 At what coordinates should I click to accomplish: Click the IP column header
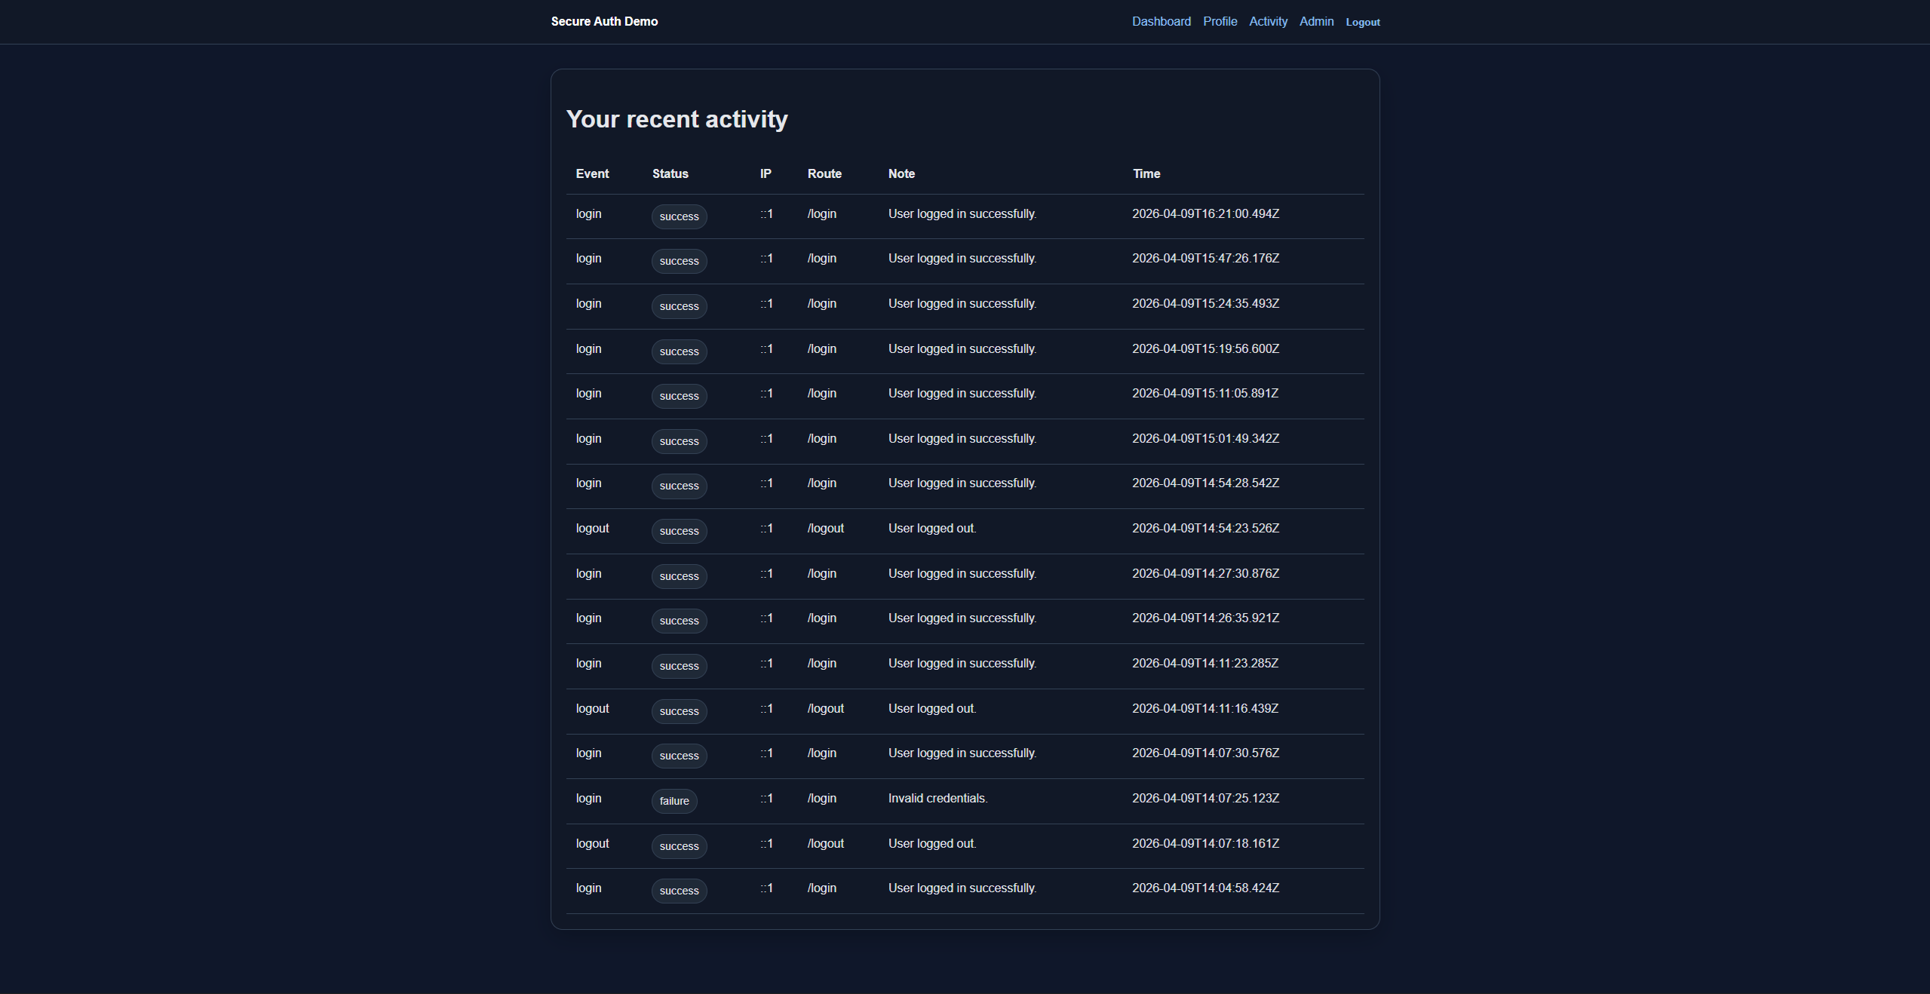[766, 174]
